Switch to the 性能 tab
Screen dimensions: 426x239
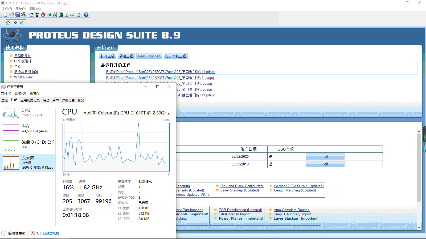click(14, 100)
